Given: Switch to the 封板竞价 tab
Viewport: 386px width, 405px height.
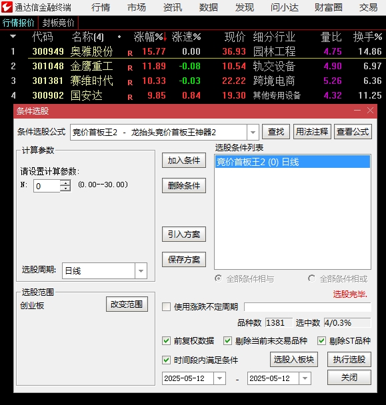Looking at the screenshot, I should (58, 23).
